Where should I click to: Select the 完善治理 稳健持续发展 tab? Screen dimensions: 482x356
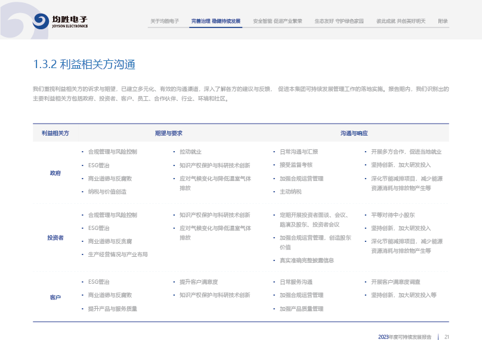click(x=216, y=21)
